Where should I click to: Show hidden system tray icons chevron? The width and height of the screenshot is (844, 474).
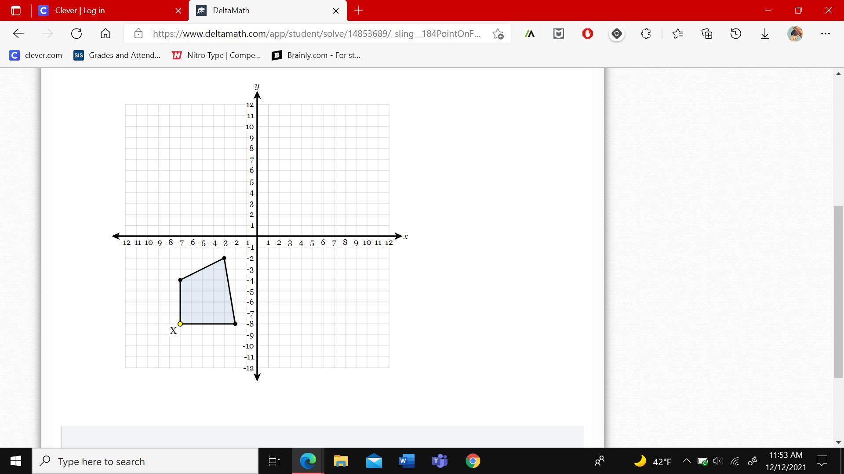[686, 461]
